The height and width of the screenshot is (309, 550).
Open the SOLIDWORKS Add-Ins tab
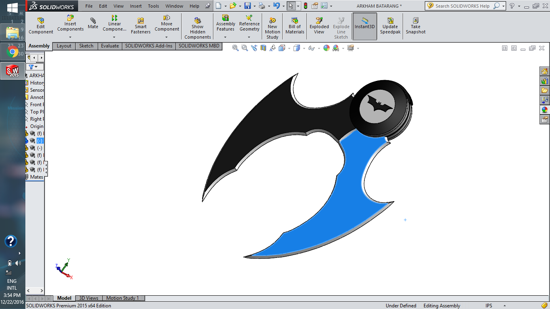pyautogui.click(x=149, y=46)
